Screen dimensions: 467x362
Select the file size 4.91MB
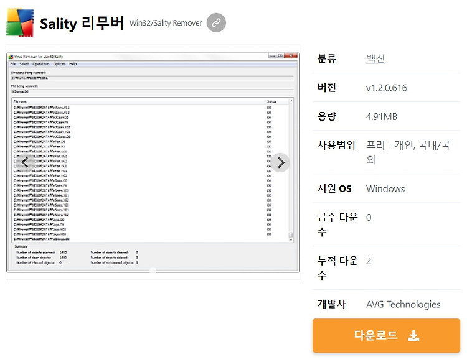[382, 116]
